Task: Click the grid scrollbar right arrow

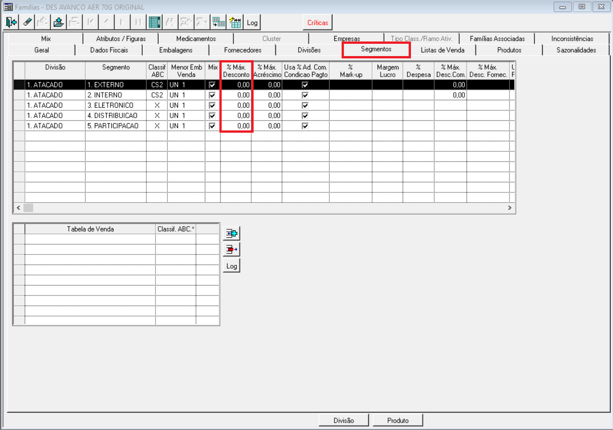Action: (510, 208)
